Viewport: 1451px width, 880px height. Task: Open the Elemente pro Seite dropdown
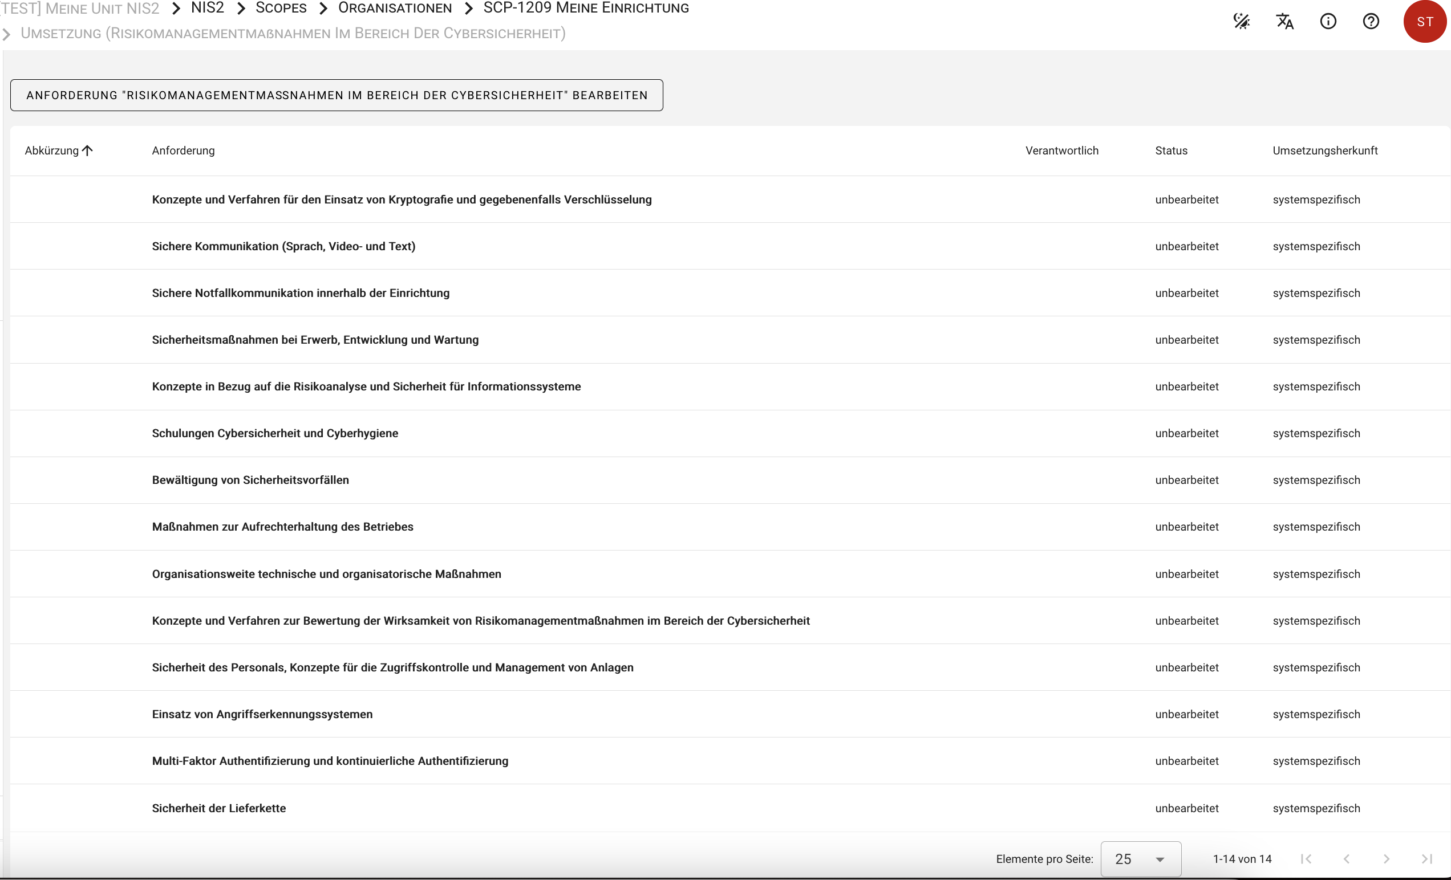click(x=1140, y=859)
